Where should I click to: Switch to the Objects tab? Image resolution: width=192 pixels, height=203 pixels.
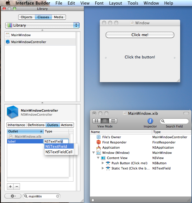point(27,17)
